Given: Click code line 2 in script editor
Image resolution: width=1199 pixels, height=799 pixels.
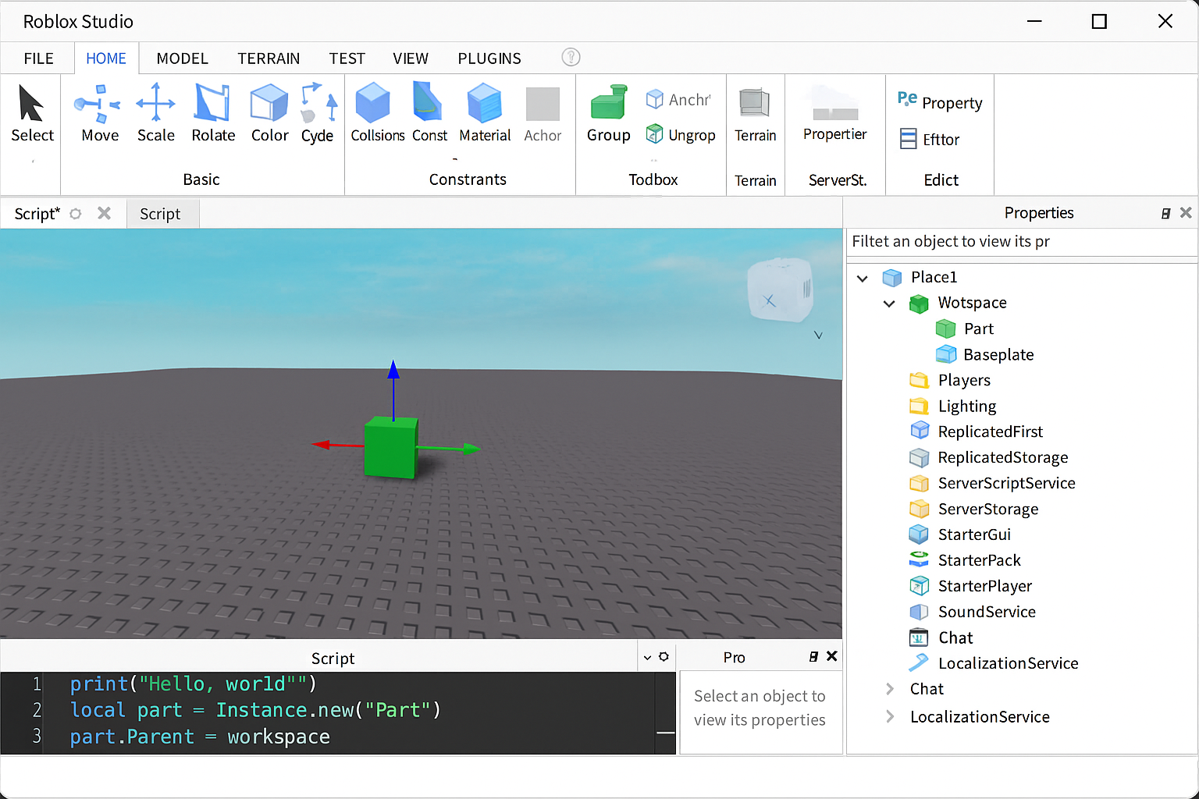Looking at the screenshot, I should (x=255, y=710).
